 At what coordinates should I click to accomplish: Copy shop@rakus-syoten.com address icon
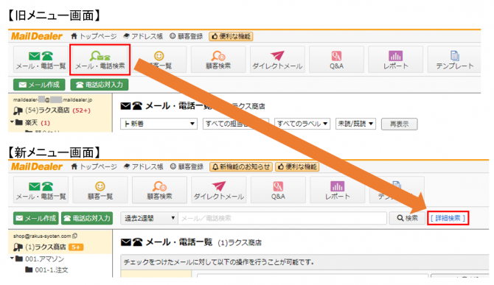(74, 236)
